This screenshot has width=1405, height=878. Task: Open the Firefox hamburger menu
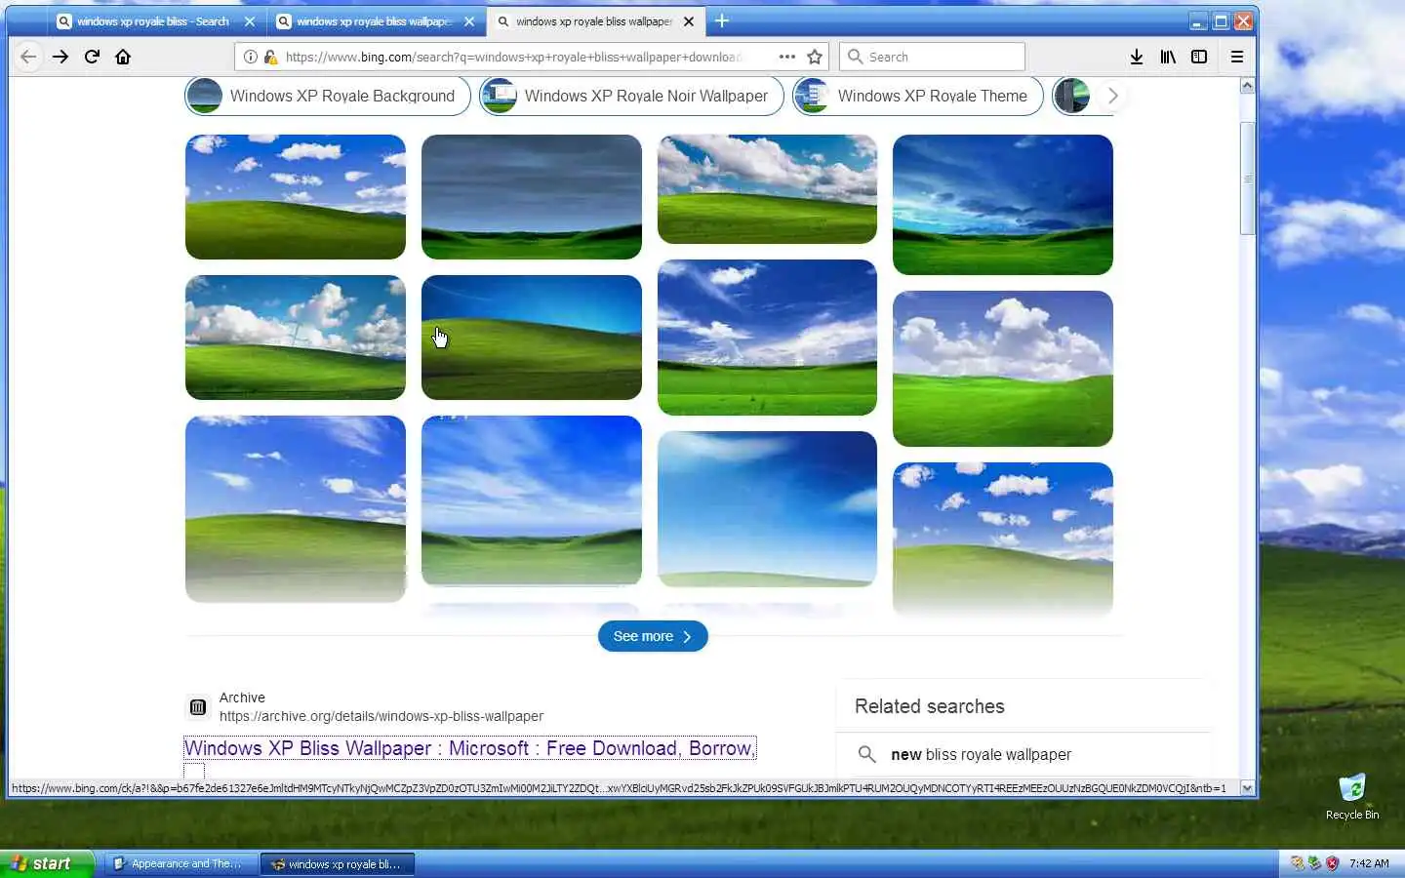point(1237,57)
